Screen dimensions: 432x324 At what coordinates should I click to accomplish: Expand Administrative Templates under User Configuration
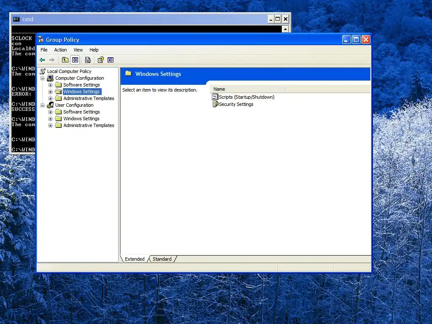click(x=51, y=125)
